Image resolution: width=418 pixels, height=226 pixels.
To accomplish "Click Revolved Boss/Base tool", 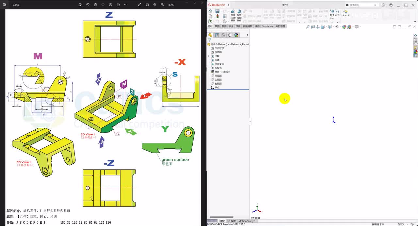I will point(239,15).
